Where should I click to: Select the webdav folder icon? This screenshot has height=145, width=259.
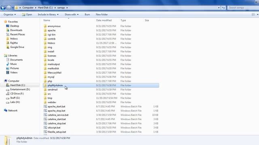tap(45, 102)
